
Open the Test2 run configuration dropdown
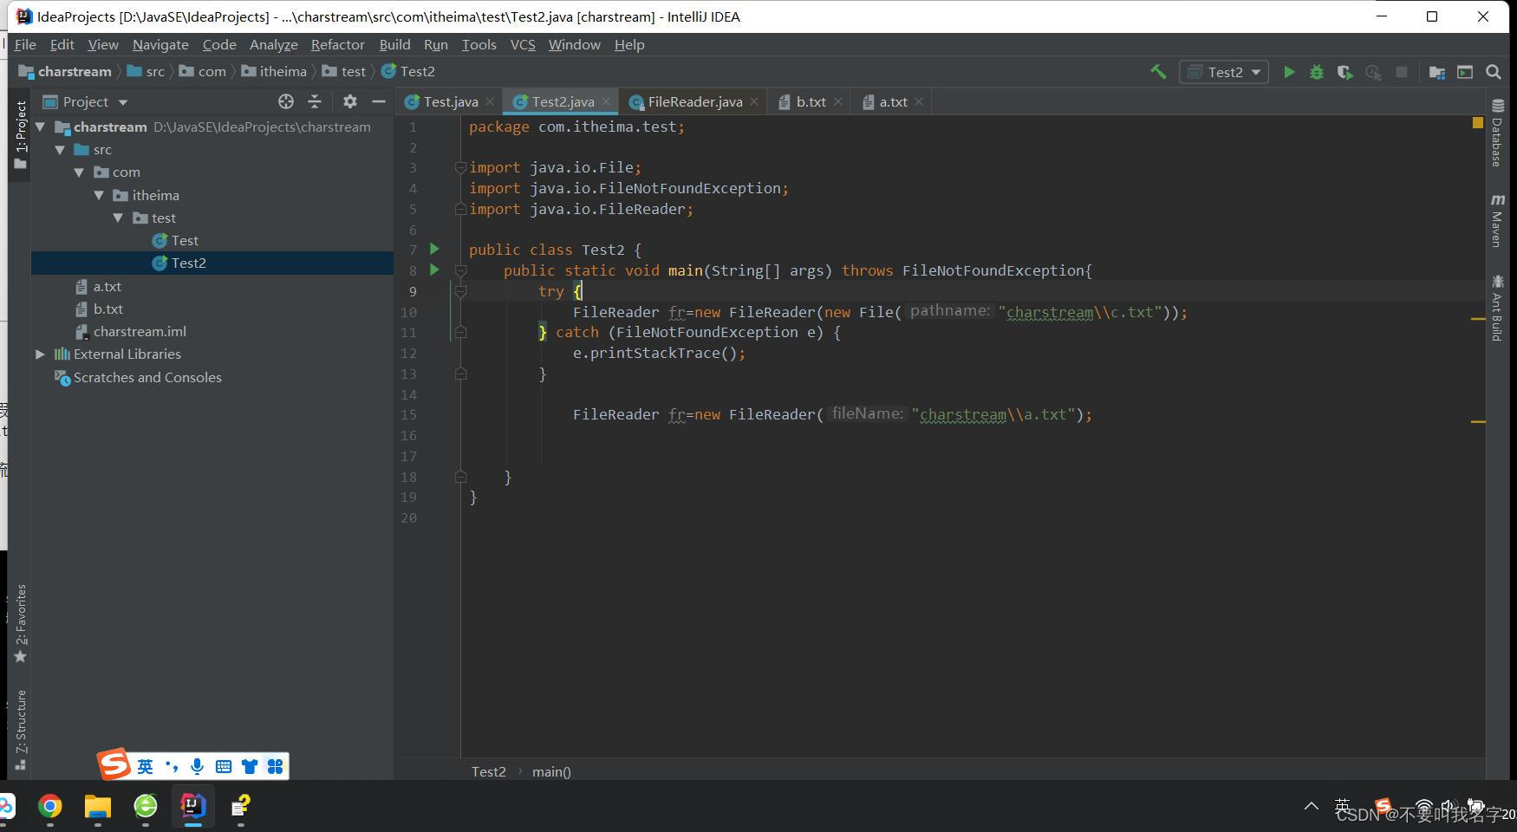(x=1224, y=72)
